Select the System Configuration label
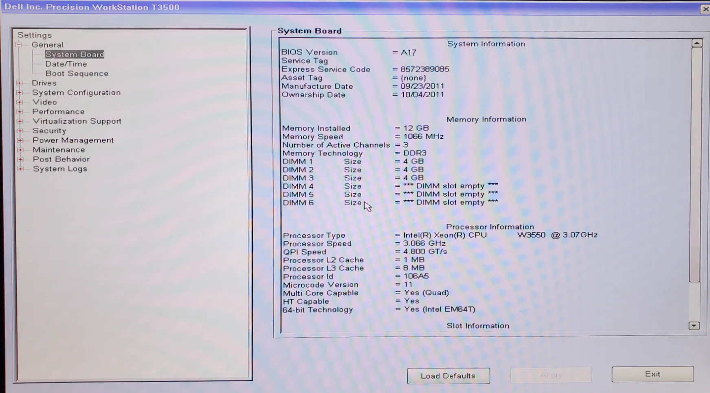 77,93
